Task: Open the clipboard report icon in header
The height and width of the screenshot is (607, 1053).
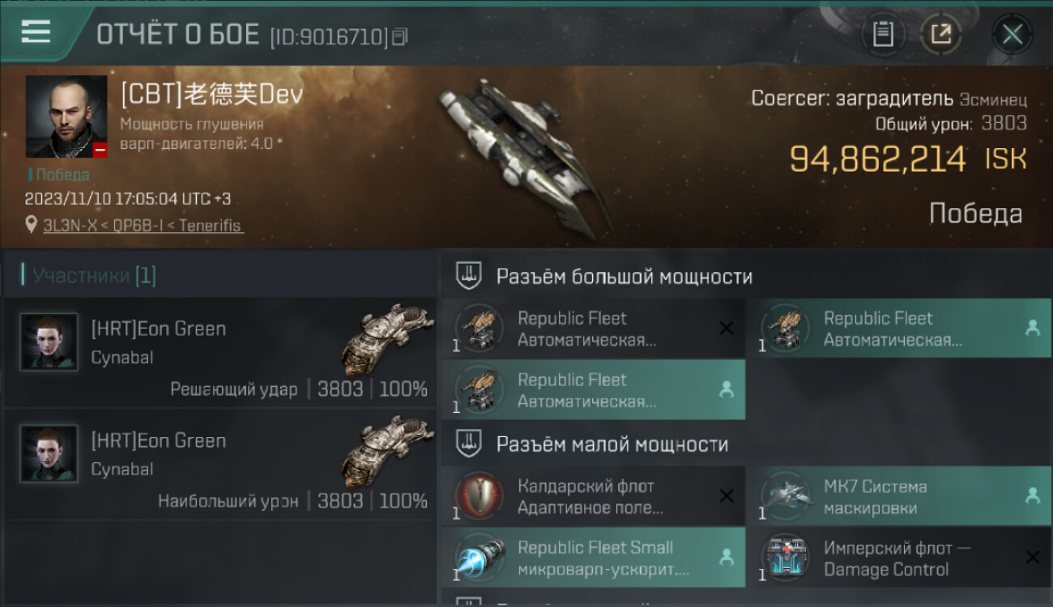Action: [x=883, y=34]
